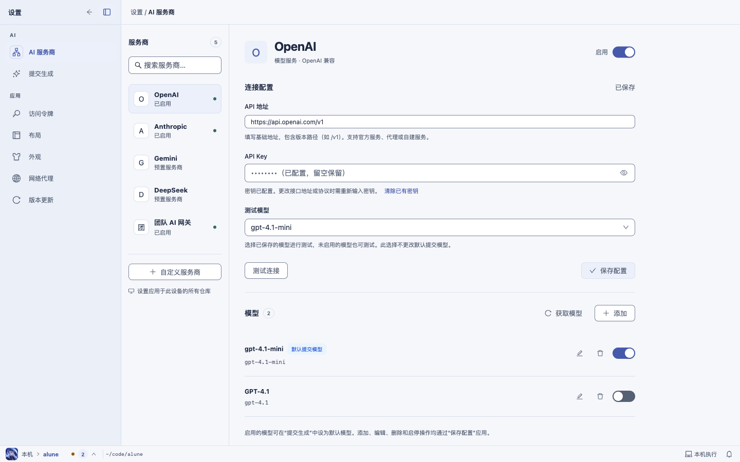Click 获取模型 refresh button
The height and width of the screenshot is (462, 740).
tap(563, 313)
